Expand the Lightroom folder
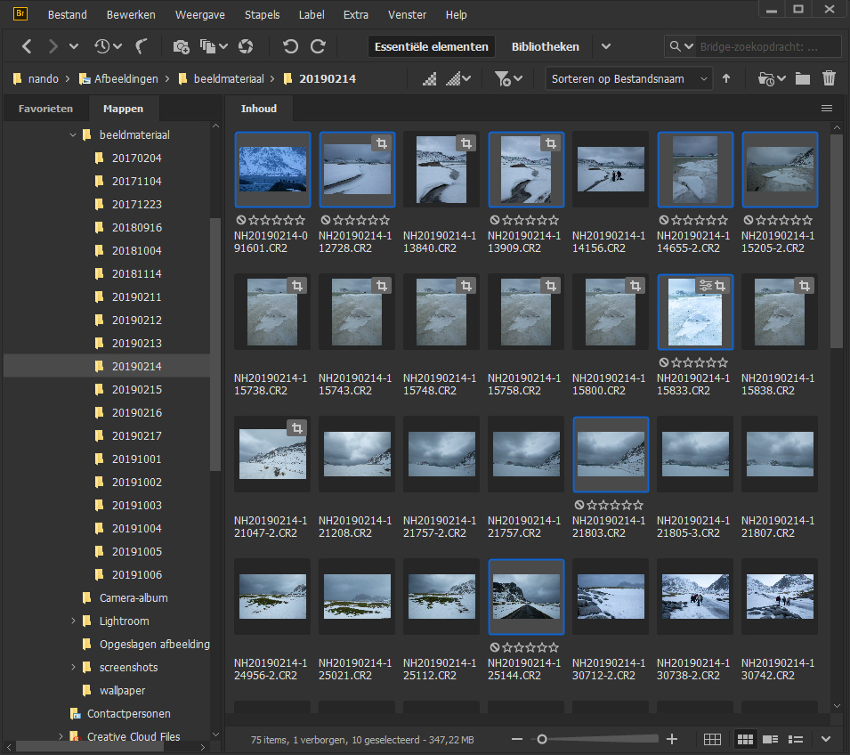Image resolution: width=850 pixels, height=755 pixels. click(x=73, y=621)
